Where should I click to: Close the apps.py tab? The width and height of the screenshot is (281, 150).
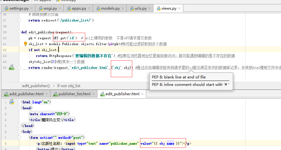(x=89, y=8)
